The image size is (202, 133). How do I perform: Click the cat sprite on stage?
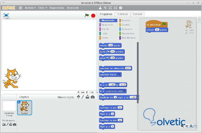[12, 79]
